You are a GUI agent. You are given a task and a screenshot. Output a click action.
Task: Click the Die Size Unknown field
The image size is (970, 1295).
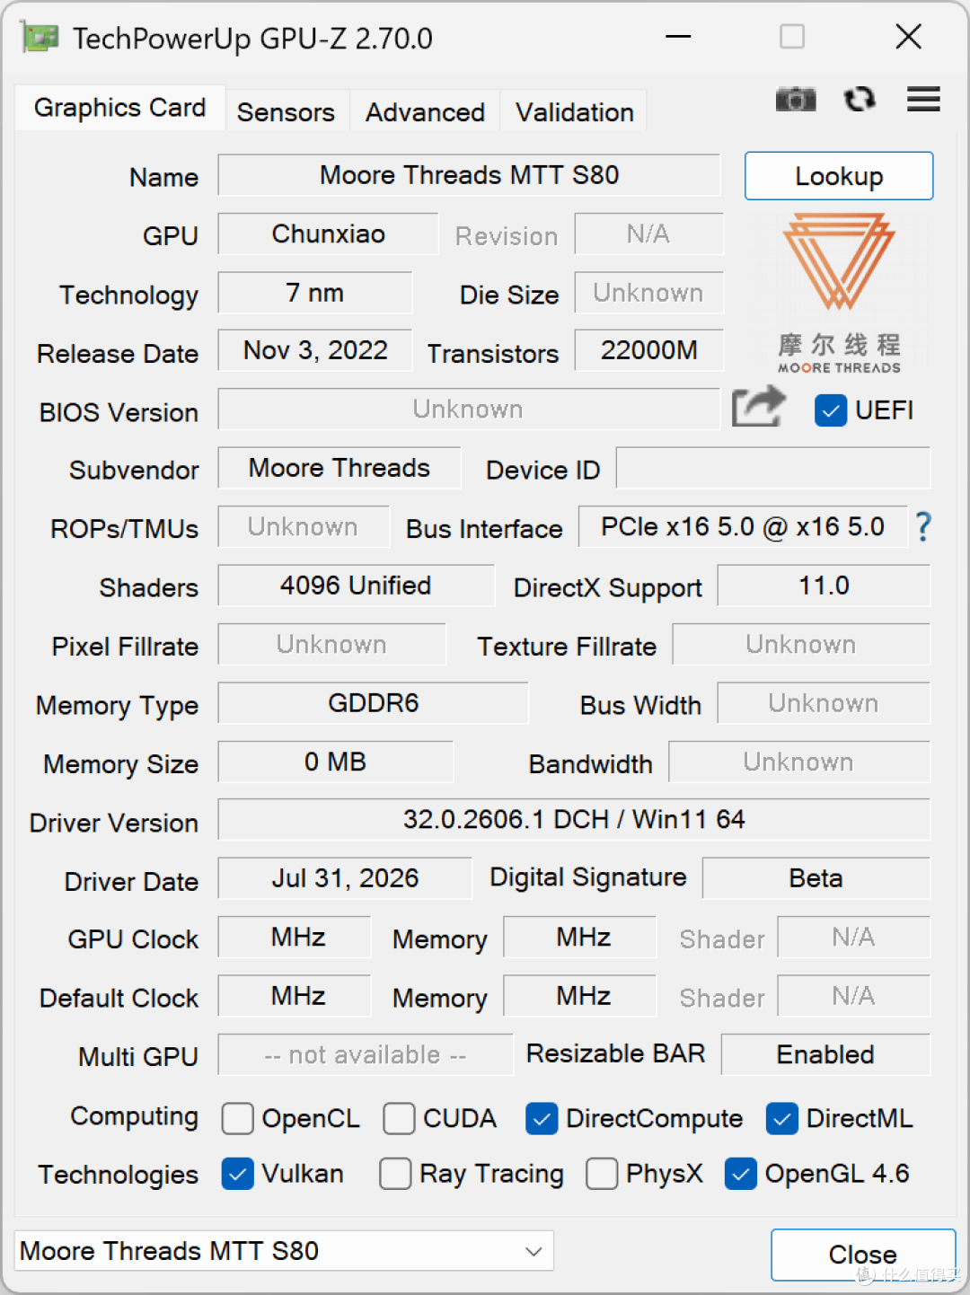coord(648,293)
